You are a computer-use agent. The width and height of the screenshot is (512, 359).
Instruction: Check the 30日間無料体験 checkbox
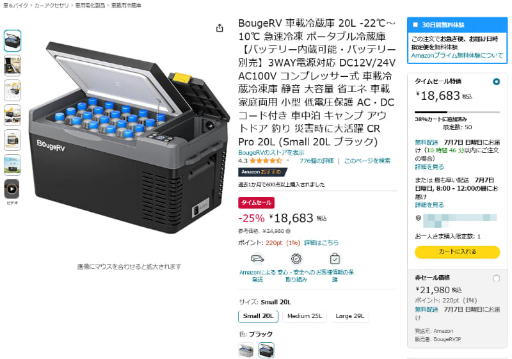tap(415, 24)
